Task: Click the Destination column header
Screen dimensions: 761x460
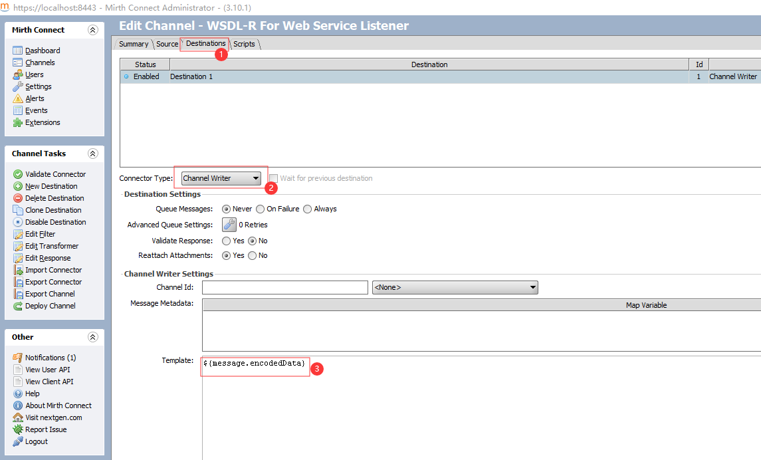Action: coord(429,64)
